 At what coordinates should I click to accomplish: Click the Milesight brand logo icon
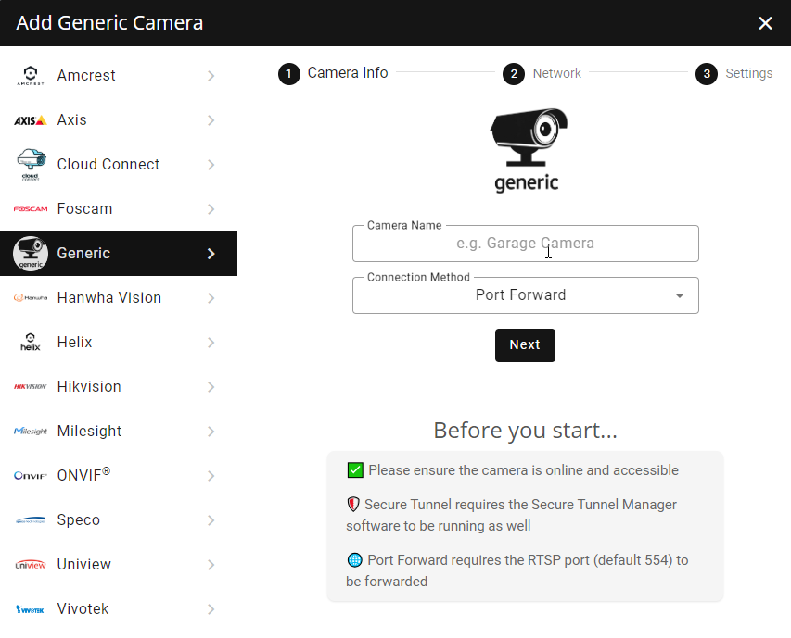point(31,431)
